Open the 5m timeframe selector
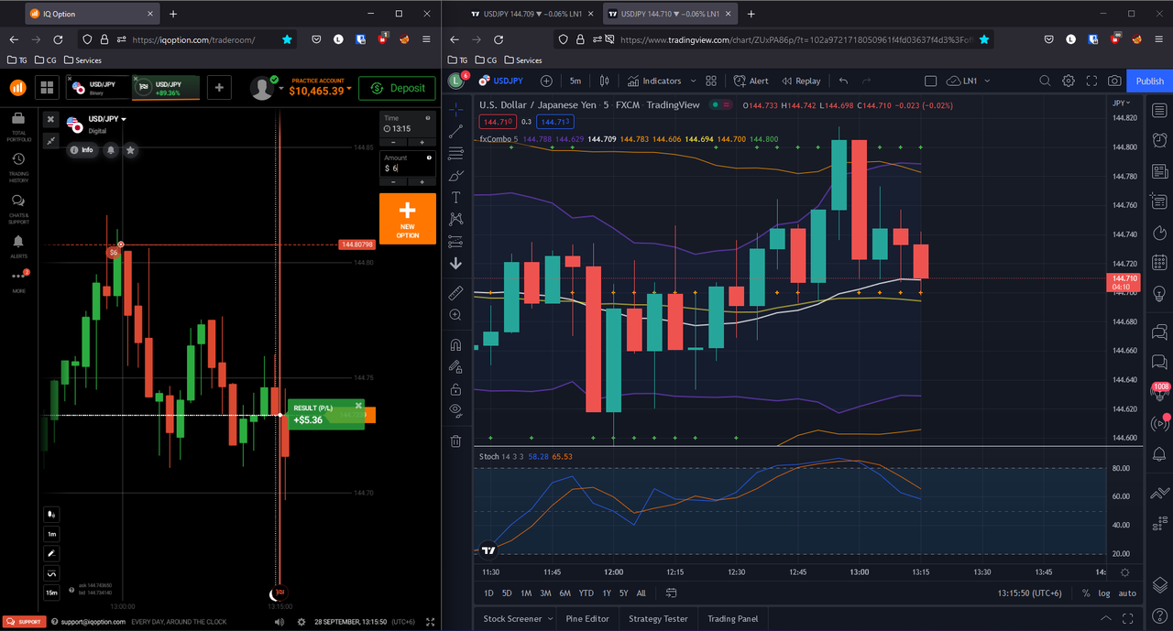1173x631 pixels. tap(575, 81)
